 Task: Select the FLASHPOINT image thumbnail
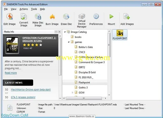tap(120, 35)
